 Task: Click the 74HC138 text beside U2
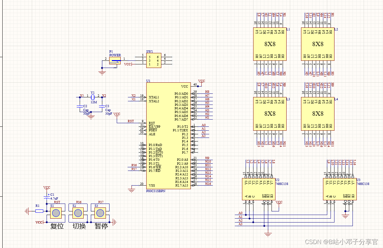282,184
